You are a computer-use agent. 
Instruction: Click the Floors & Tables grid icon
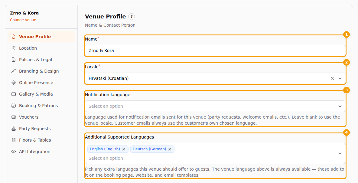coord(14,140)
